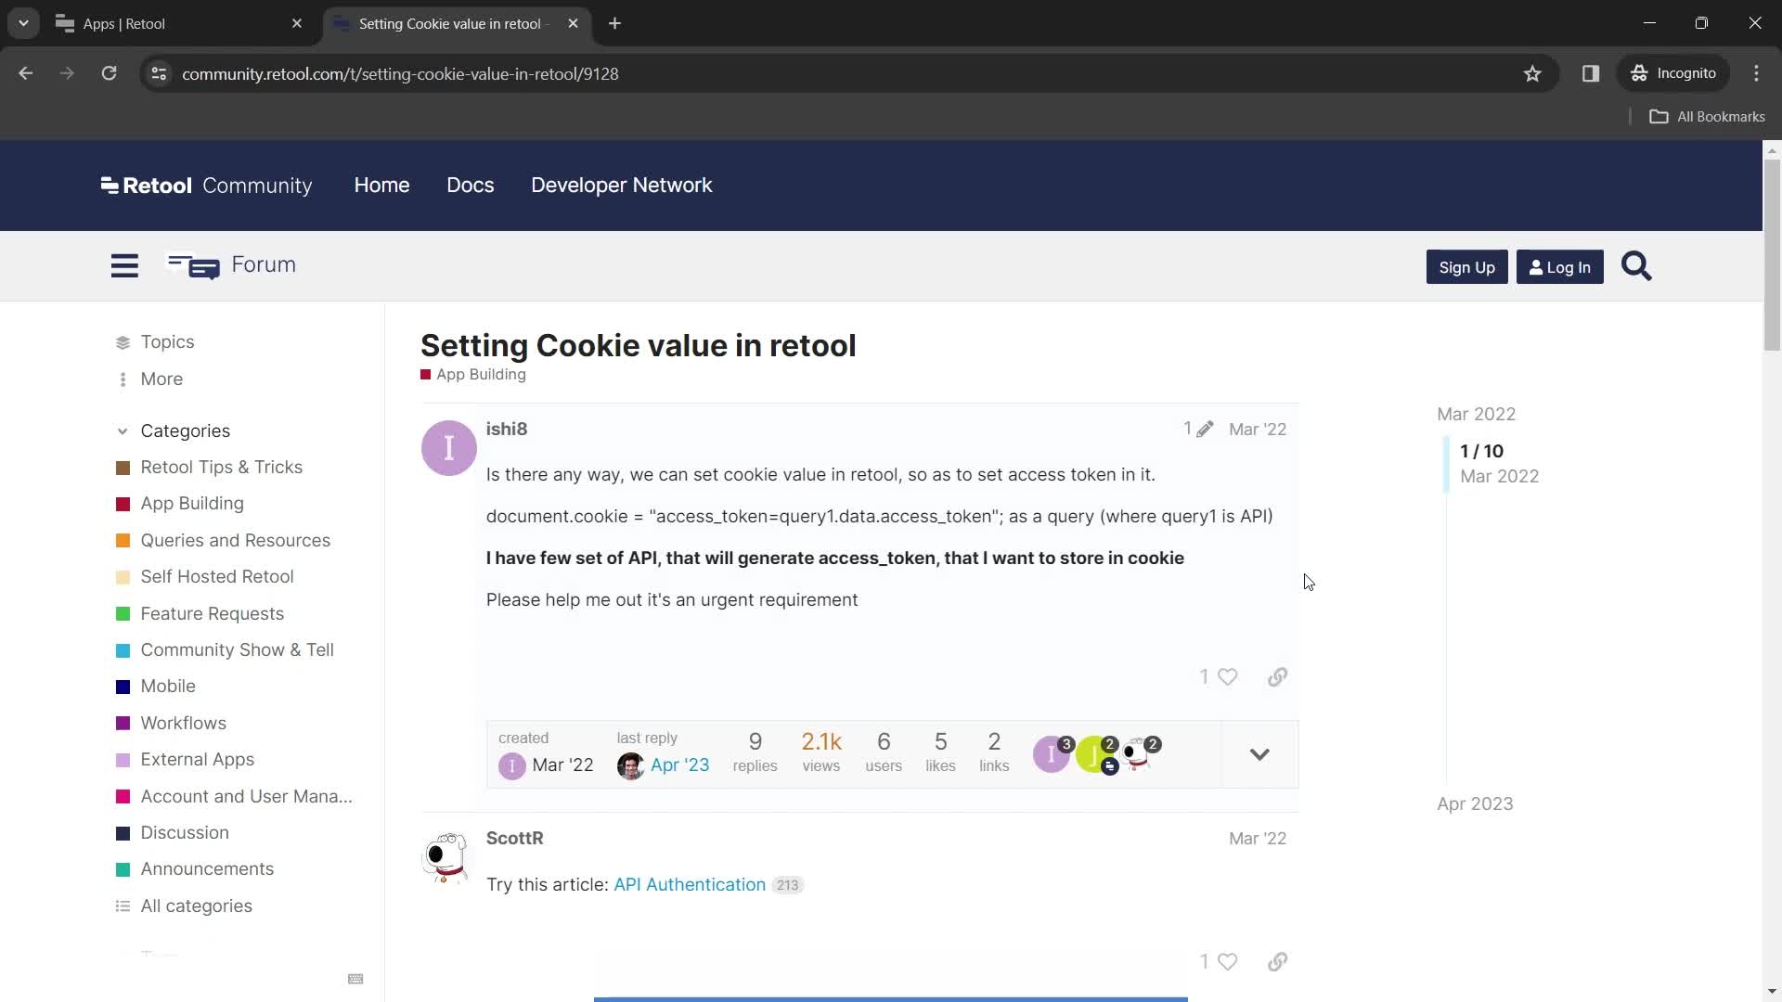The width and height of the screenshot is (1782, 1002).
Task: Open Developer Network navigation item
Action: [622, 186]
